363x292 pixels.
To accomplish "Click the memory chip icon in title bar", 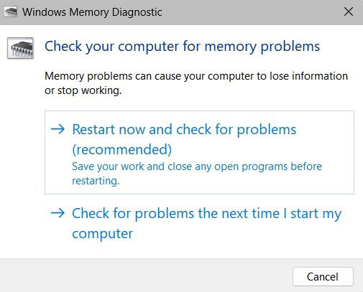I will [11, 12].
